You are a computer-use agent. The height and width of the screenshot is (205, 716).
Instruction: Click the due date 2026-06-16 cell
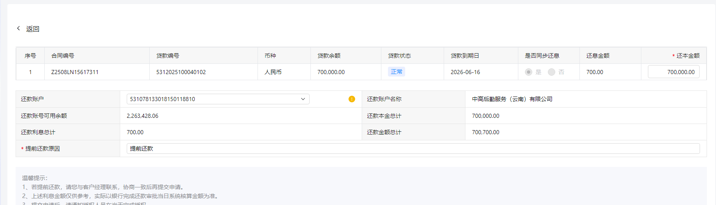[x=465, y=72]
